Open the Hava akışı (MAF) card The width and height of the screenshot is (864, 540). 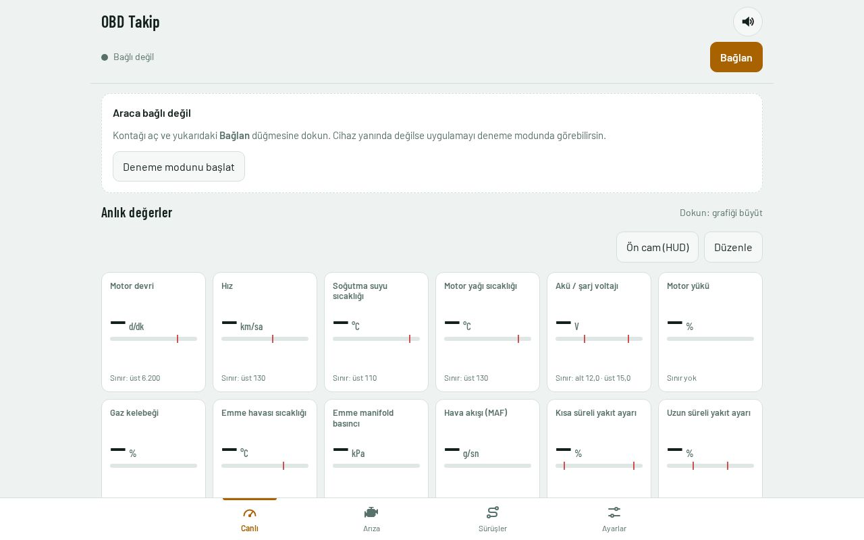[x=487, y=448]
